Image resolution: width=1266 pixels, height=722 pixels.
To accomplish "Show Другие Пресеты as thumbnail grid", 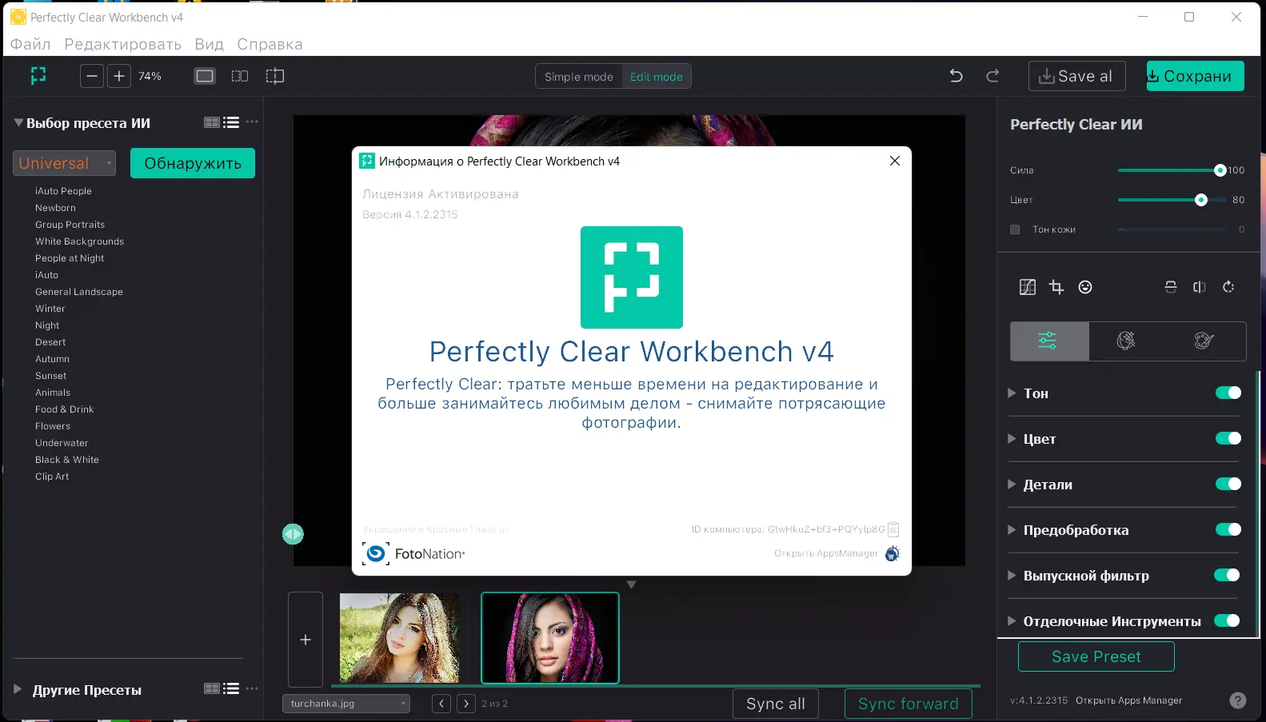I will pyautogui.click(x=212, y=688).
